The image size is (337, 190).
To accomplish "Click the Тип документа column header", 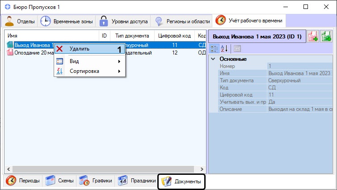I will [x=131, y=35].
